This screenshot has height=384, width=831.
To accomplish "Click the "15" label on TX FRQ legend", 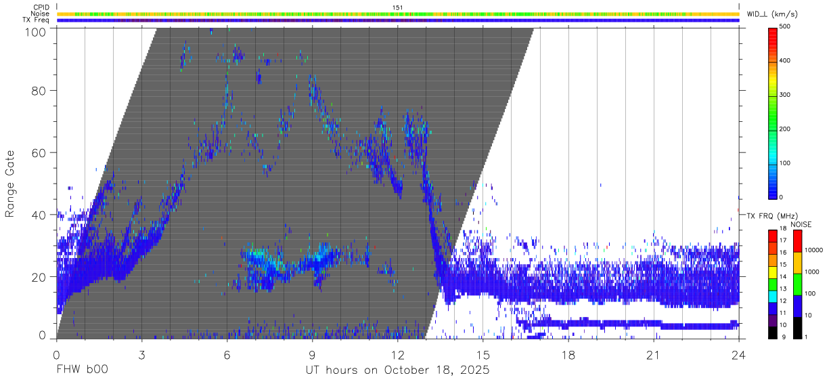I will point(783,265).
